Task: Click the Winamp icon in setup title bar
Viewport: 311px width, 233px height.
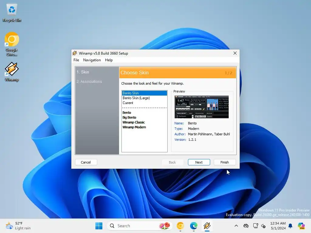Action: 75,53
